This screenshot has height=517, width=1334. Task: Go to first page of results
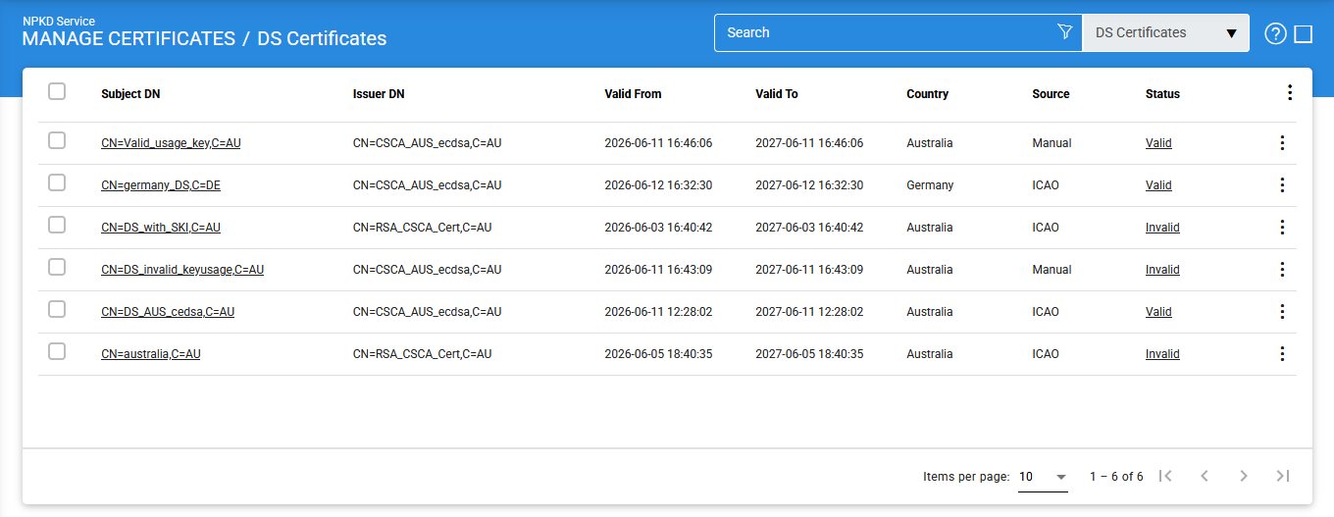click(x=1165, y=476)
